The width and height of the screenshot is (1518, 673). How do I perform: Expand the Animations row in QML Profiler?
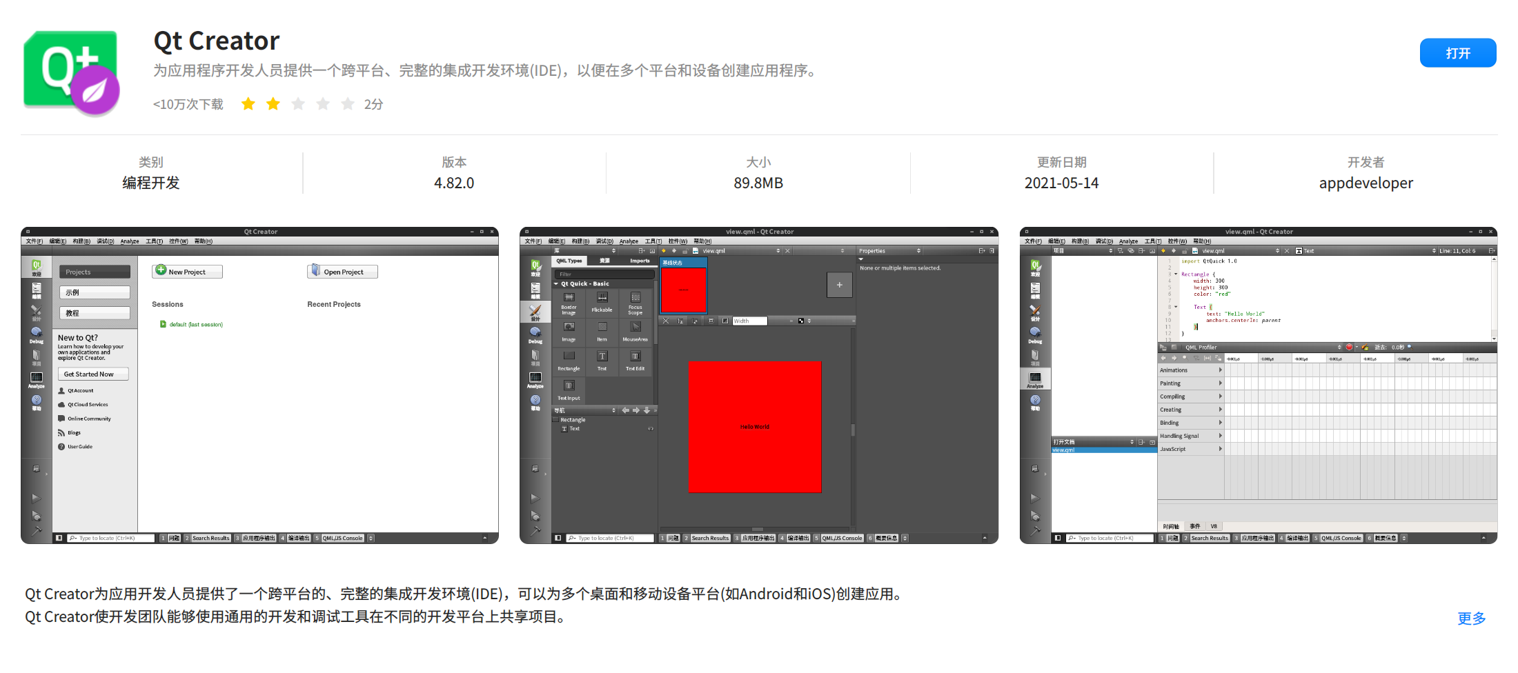pos(1221,370)
